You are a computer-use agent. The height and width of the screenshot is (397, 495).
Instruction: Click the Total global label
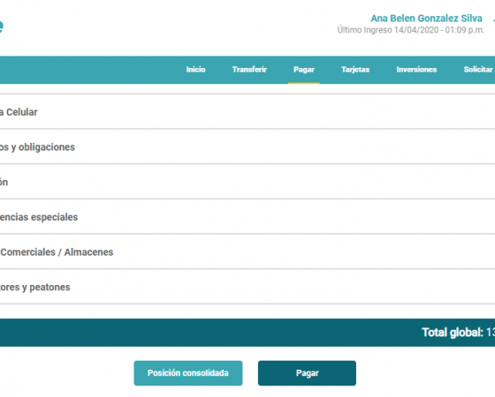point(453,333)
